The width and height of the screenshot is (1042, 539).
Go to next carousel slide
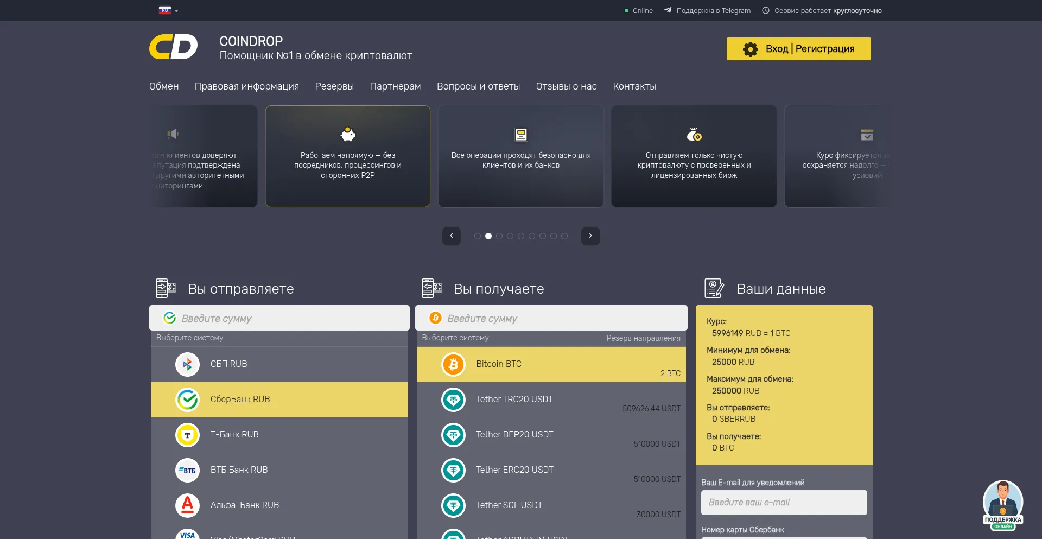pyautogui.click(x=590, y=236)
